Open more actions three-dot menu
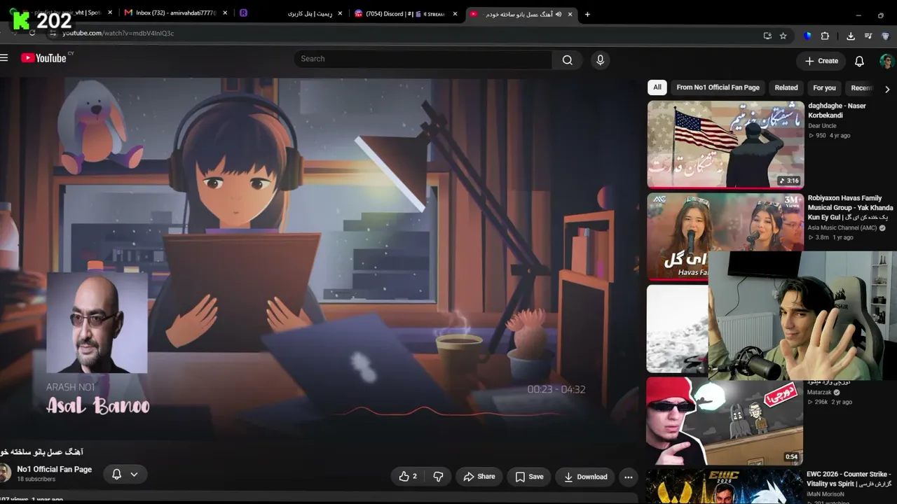Viewport: 897px width, 504px height. [629, 477]
